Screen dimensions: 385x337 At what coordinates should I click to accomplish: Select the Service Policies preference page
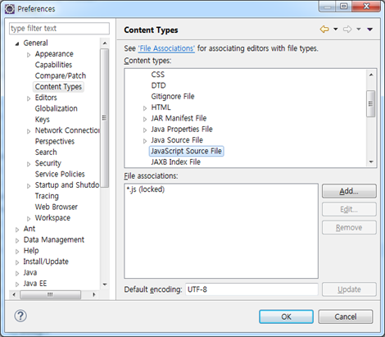(x=60, y=174)
